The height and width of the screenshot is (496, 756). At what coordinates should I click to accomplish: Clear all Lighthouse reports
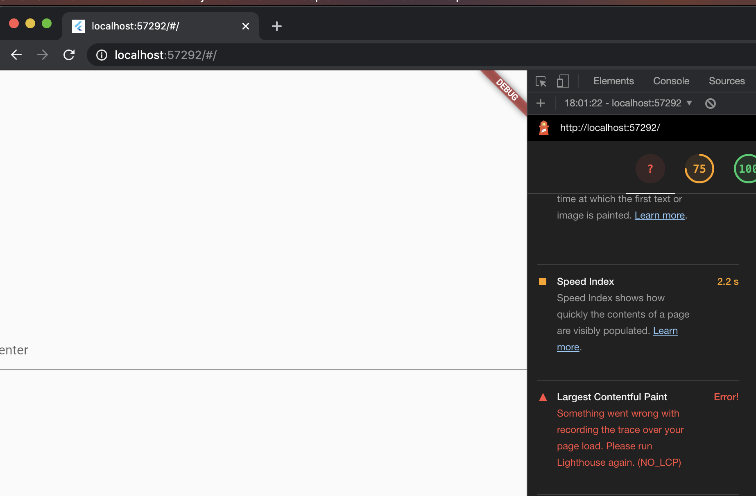tap(711, 103)
